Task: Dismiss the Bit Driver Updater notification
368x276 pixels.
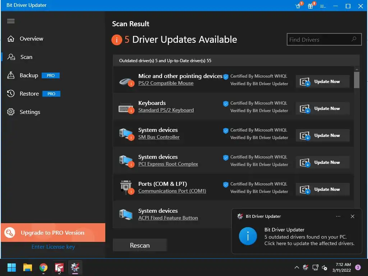Action: coord(353,216)
